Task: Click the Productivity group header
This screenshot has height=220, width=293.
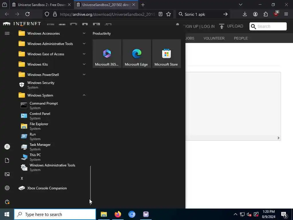Action: (x=102, y=34)
